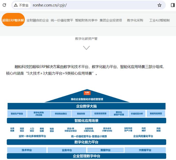Click the URL address field
Viewport: 176px width, 160px height.
(x=88, y=5)
